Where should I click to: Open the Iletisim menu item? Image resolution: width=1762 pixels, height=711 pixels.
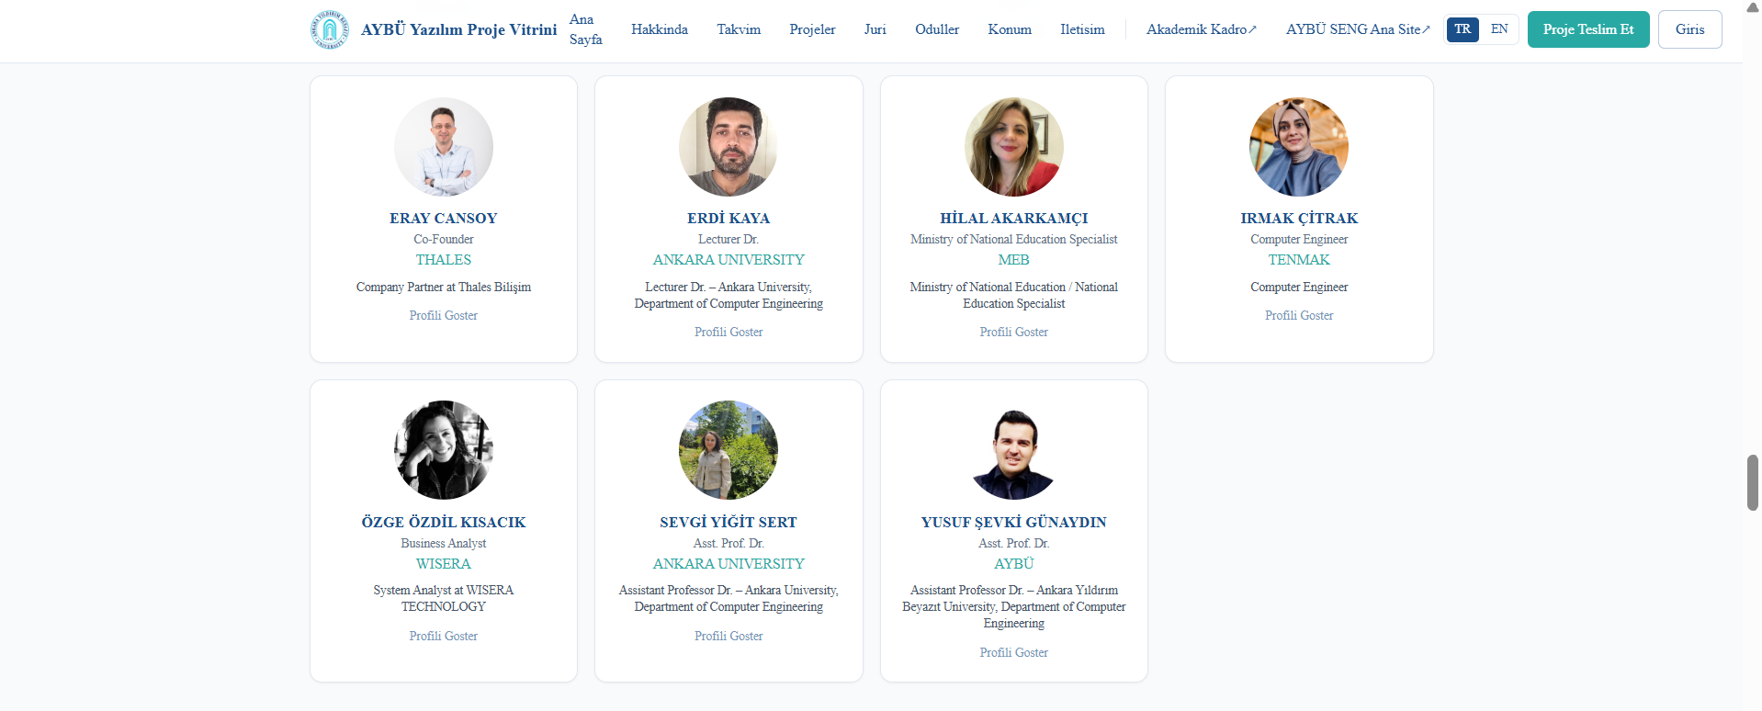[x=1082, y=29]
